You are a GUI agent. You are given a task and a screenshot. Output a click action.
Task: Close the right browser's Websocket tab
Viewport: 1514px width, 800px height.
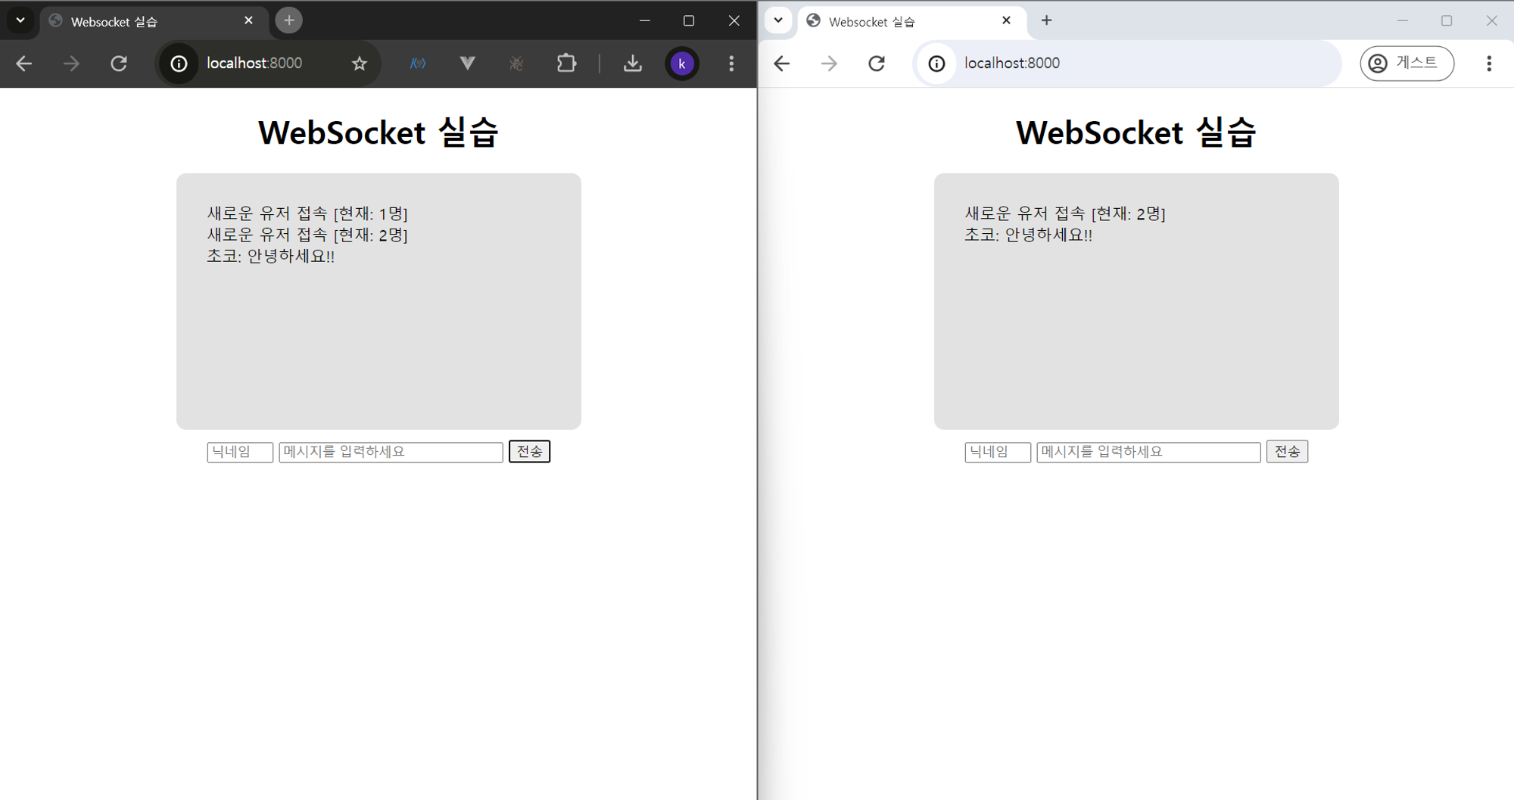pos(1006,21)
